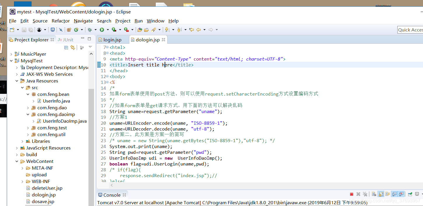Click Remove Launch grey X in Console
This screenshot has width=423, height=206.
point(358,194)
